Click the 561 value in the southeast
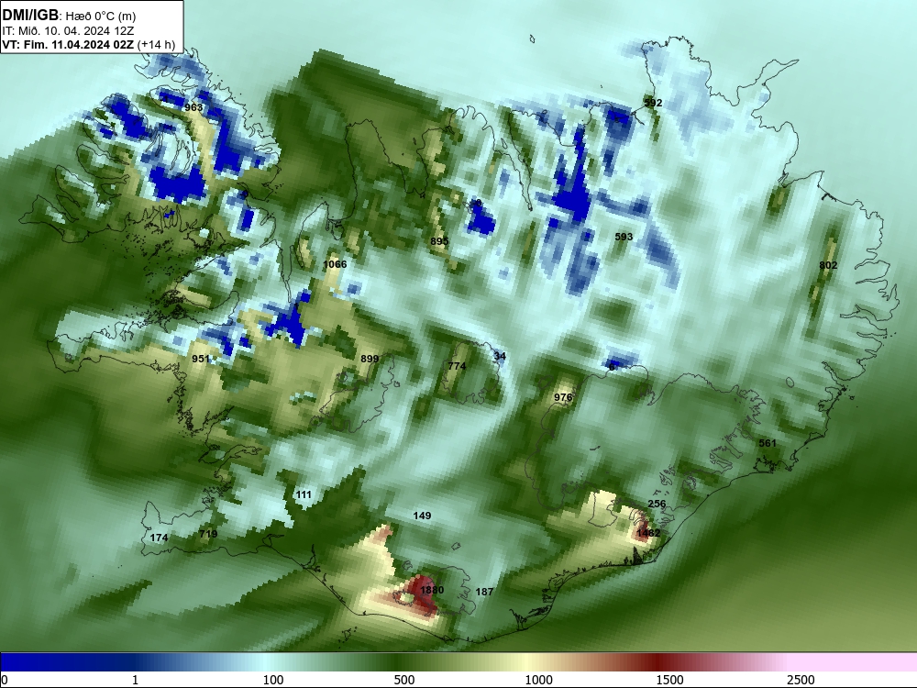 pos(768,443)
